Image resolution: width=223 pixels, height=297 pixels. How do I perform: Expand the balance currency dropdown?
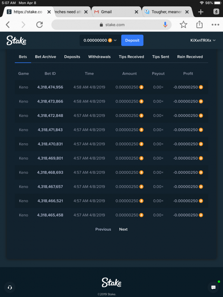pos(115,40)
